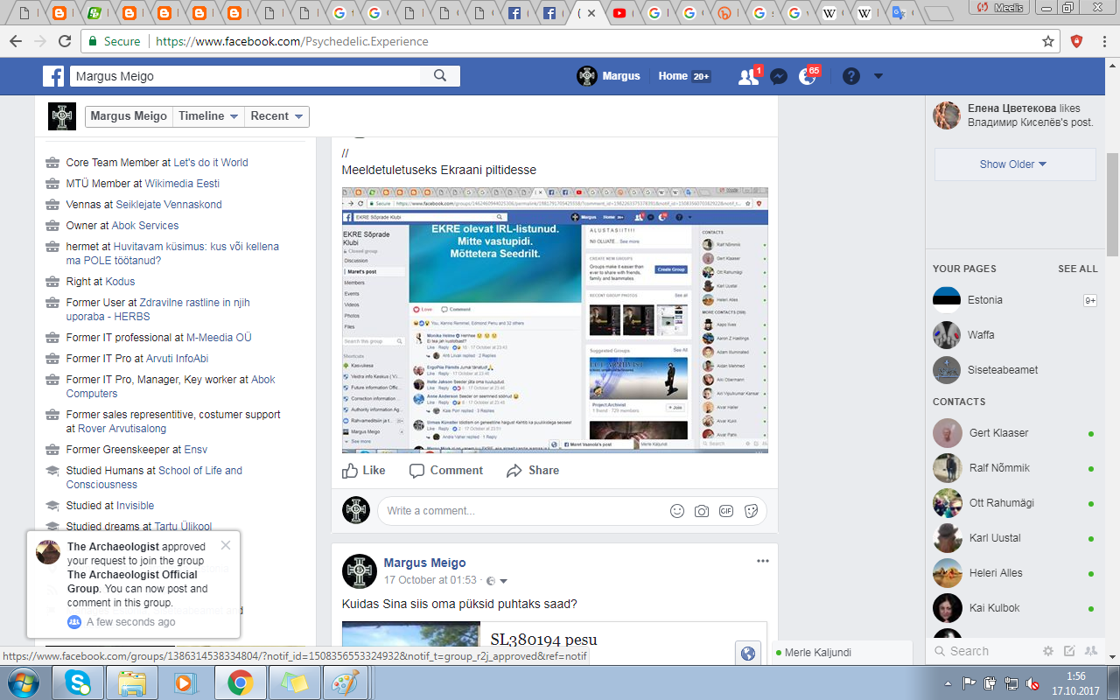1120x700 pixels.
Task: Open chat with Kai Kulbok
Action: tap(1015, 608)
